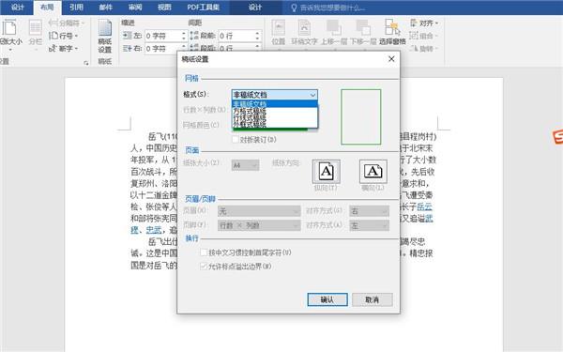Switch to the 审阅 ribbon tab
563x352 pixels.
tap(135, 8)
